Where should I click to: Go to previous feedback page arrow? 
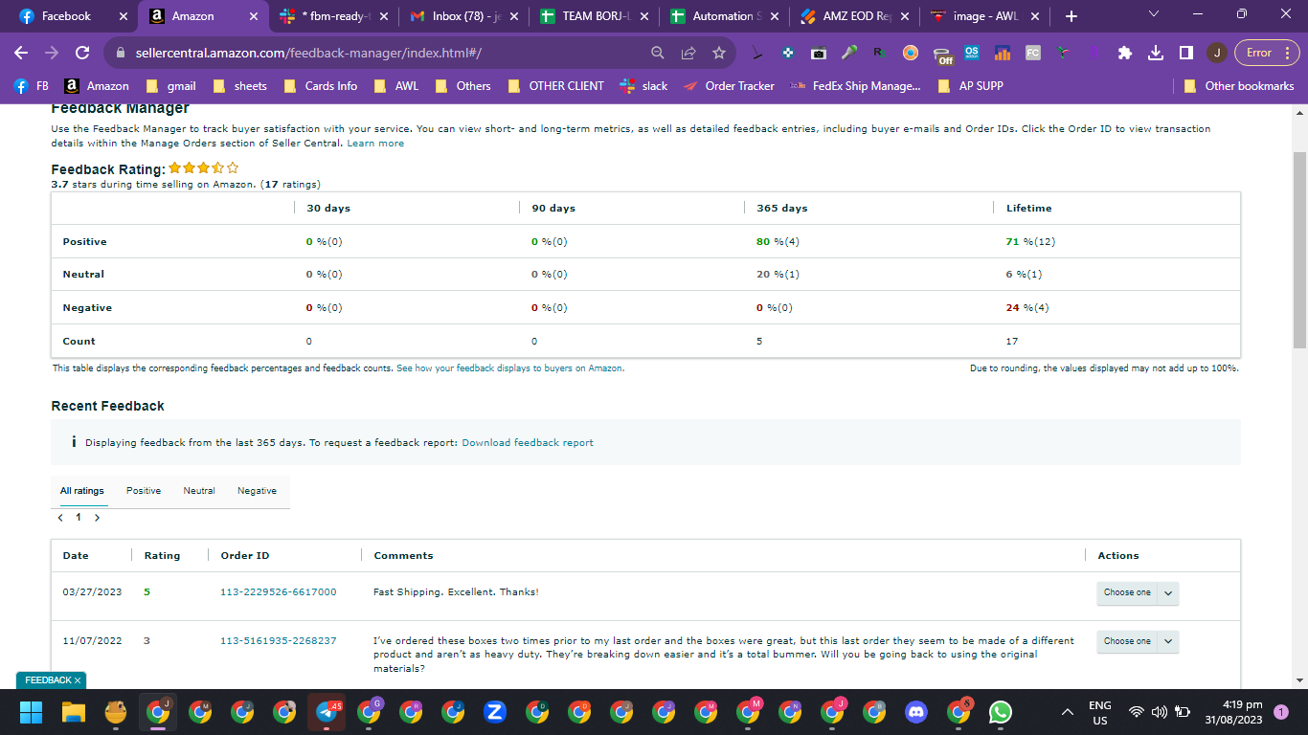60,518
